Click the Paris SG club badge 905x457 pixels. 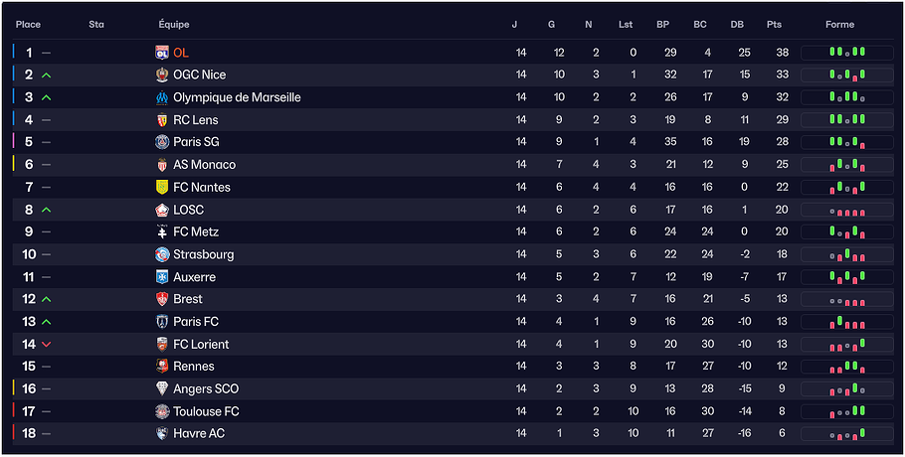point(162,142)
